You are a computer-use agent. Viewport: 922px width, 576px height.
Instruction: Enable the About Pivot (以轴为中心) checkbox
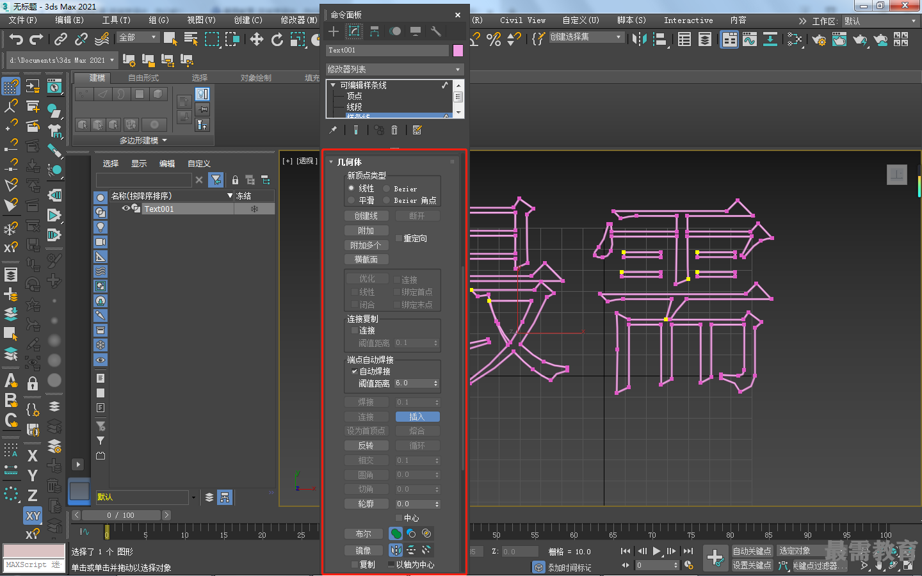[x=391, y=564]
